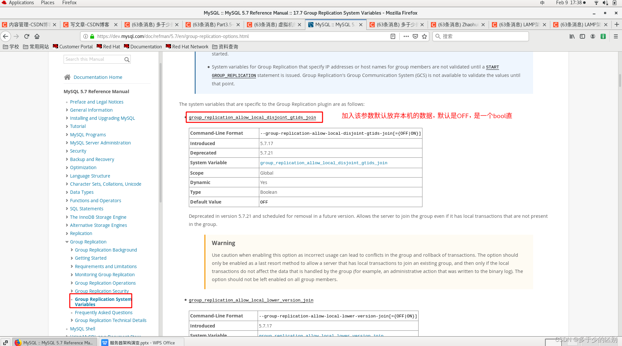This screenshot has width=622, height=346.
Task: Toggle reader view in the address bar
Action: click(x=393, y=36)
